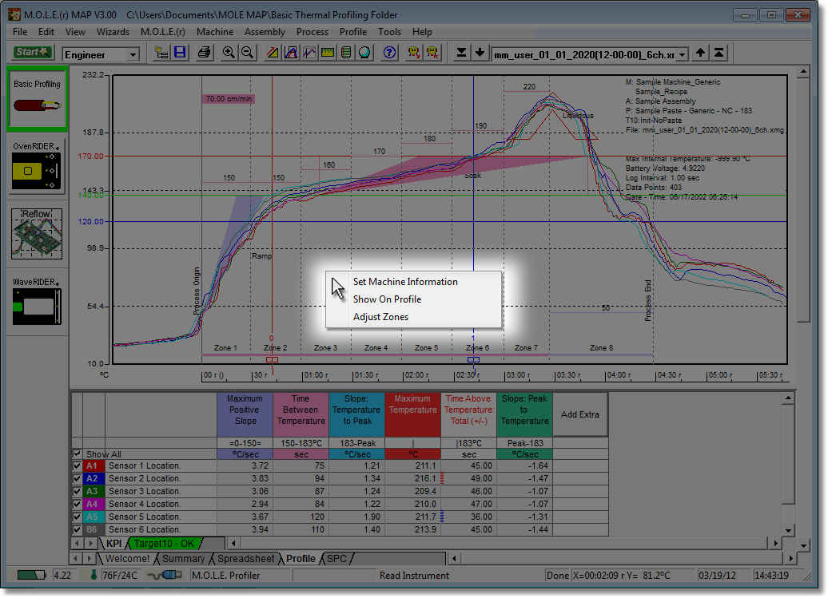This screenshot has height=598, width=828.
Task: Click the second yellow skull icon
Action: (432, 53)
